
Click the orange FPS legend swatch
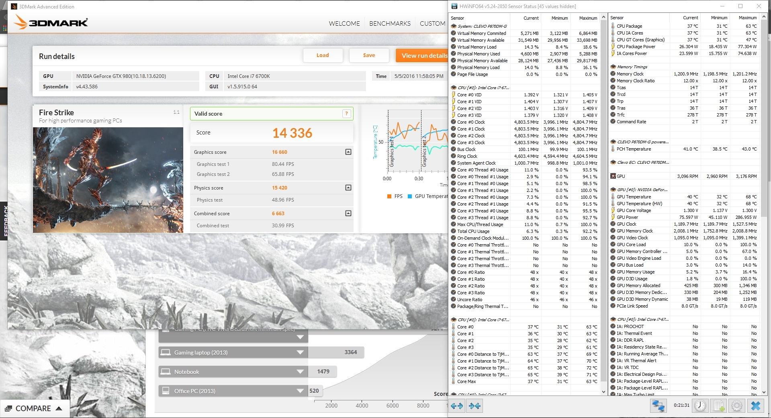pyautogui.click(x=389, y=196)
